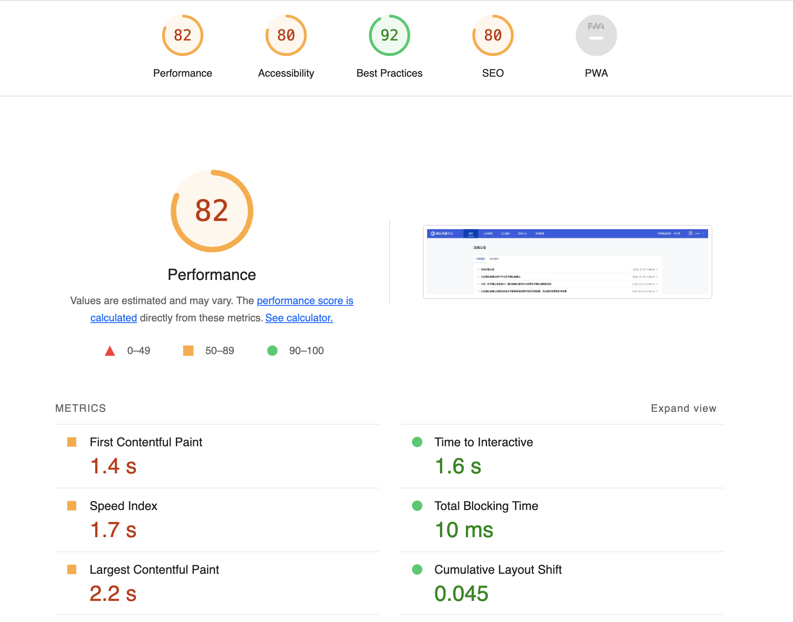Screen dimensions: 793x622
Task: Click the large Performance 82 gauge
Action: click(212, 211)
